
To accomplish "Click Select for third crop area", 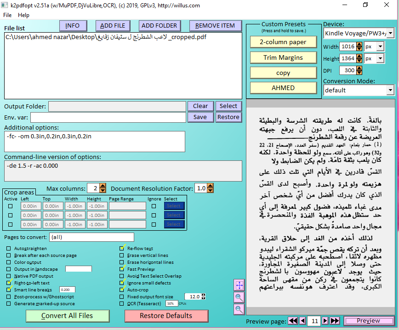I will 174,224.
